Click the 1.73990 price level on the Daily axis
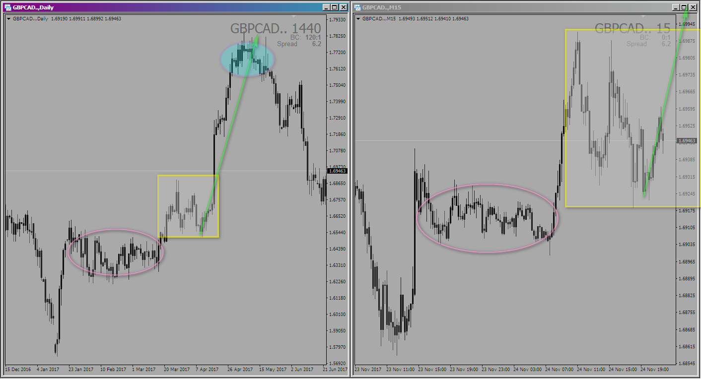The height and width of the screenshot is (379, 701). pos(338,102)
